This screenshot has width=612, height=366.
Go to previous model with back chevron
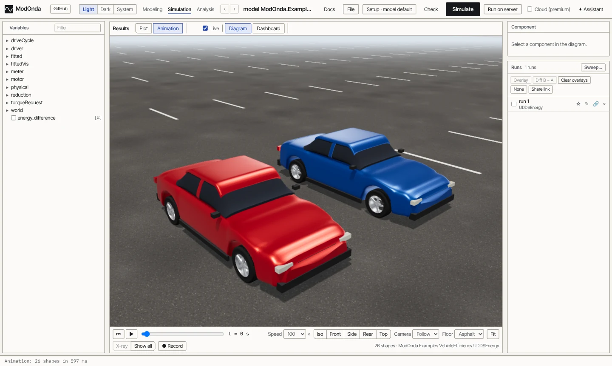click(225, 9)
